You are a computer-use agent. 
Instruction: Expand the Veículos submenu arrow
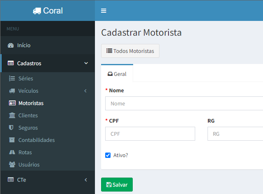click(85, 91)
